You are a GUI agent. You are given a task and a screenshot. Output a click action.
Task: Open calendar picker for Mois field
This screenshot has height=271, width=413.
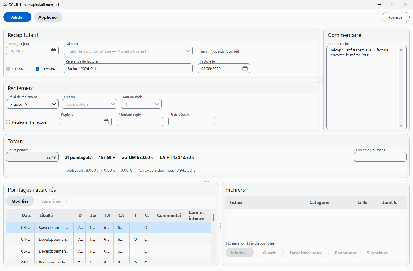click(53, 51)
